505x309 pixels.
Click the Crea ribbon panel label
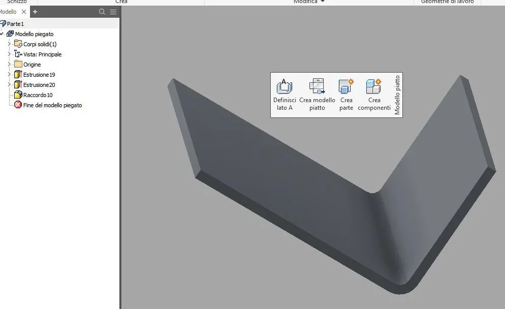pyautogui.click(x=121, y=2)
